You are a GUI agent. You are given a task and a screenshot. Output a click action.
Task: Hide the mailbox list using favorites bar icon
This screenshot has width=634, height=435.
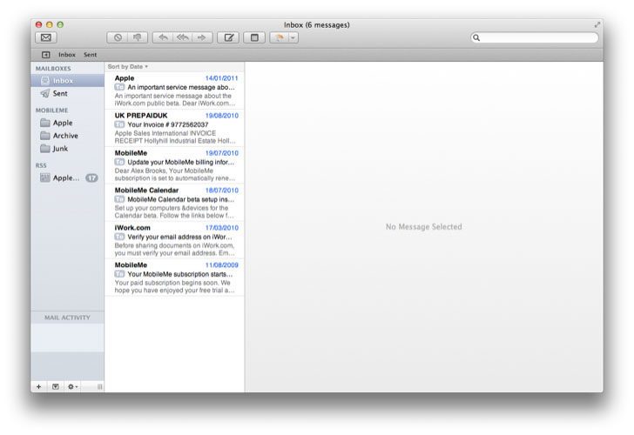tap(46, 55)
